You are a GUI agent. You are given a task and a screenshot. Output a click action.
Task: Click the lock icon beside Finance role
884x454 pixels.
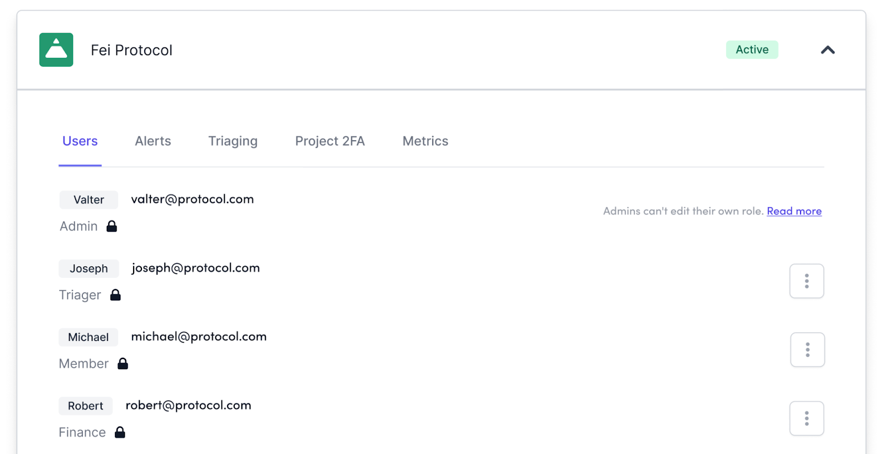tap(120, 432)
